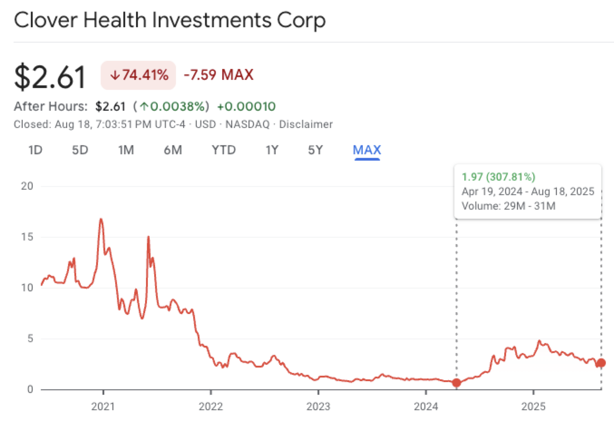The image size is (614, 422).
Task: Click the $2.61 current price
Action: pos(50,77)
